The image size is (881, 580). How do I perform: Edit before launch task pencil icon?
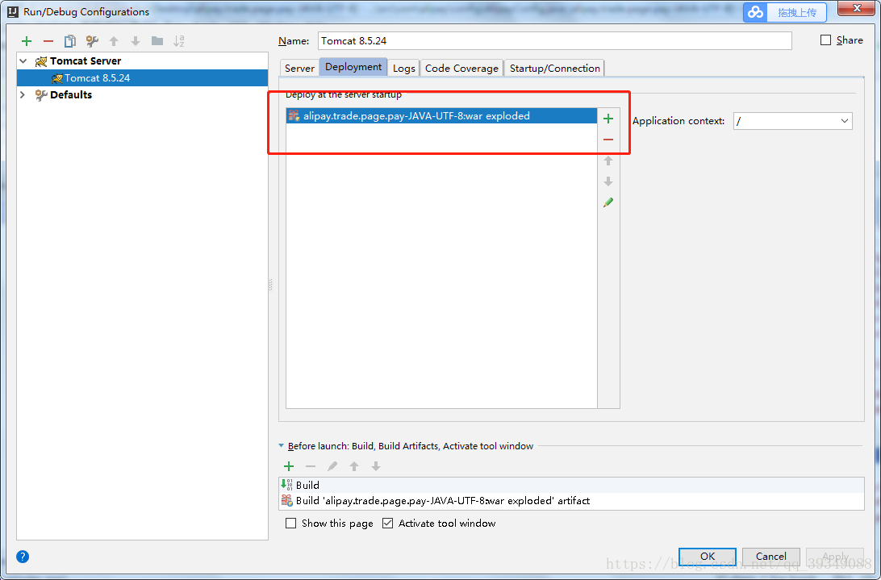[332, 466]
